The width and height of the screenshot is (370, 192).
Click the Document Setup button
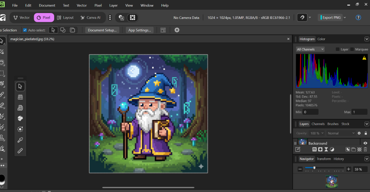tap(102, 30)
